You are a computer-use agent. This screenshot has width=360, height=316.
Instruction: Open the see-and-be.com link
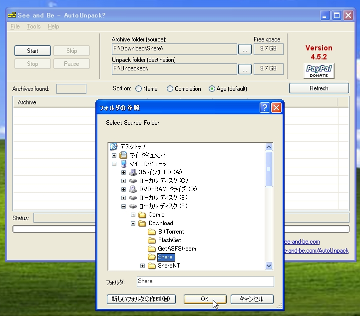302,242
